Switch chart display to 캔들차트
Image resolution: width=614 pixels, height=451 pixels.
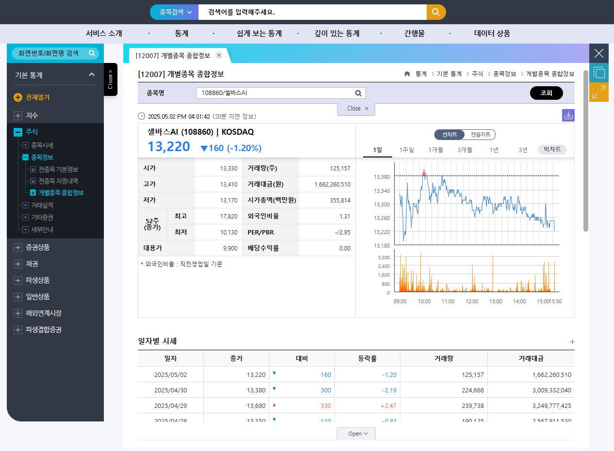[481, 135]
